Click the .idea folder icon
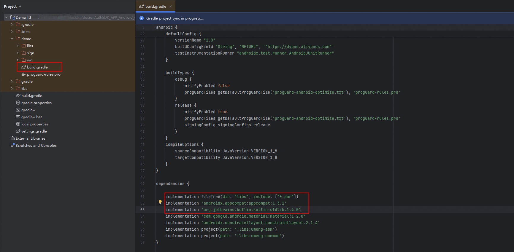This screenshot has height=252, width=514. [x=18, y=31]
